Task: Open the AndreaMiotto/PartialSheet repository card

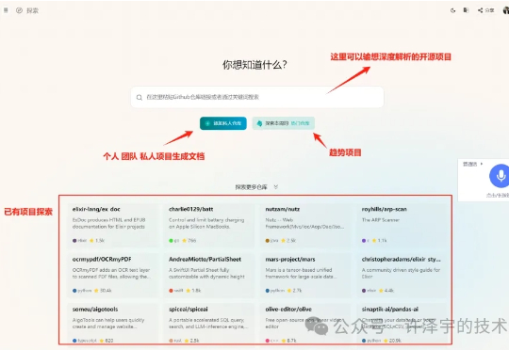Action: [x=208, y=275]
